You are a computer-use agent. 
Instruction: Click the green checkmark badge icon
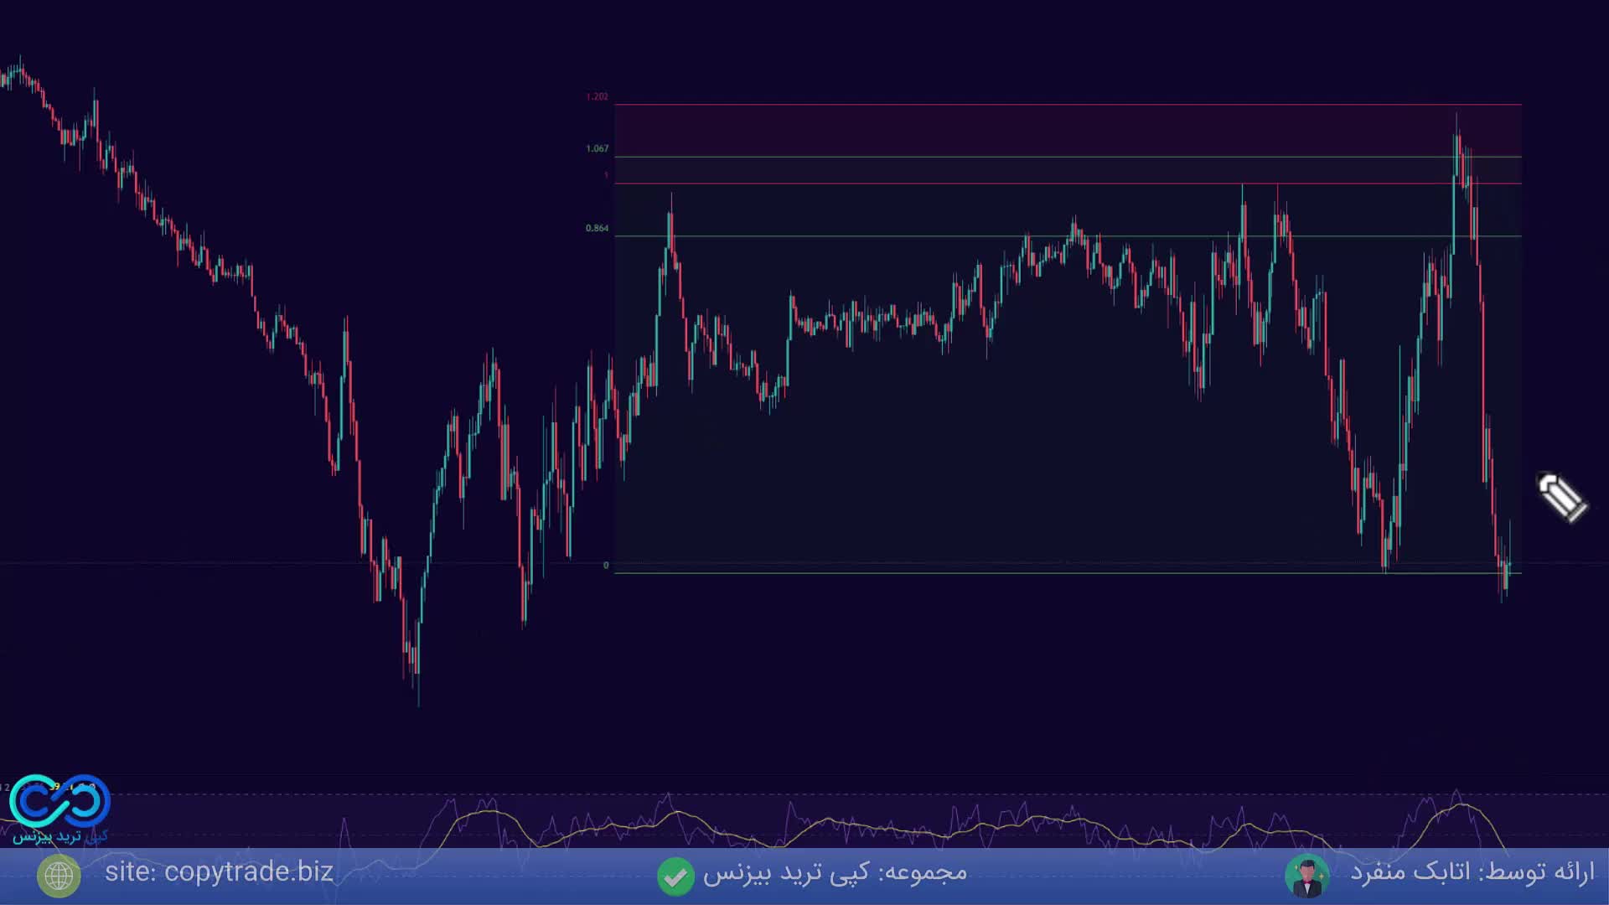click(675, 876)
